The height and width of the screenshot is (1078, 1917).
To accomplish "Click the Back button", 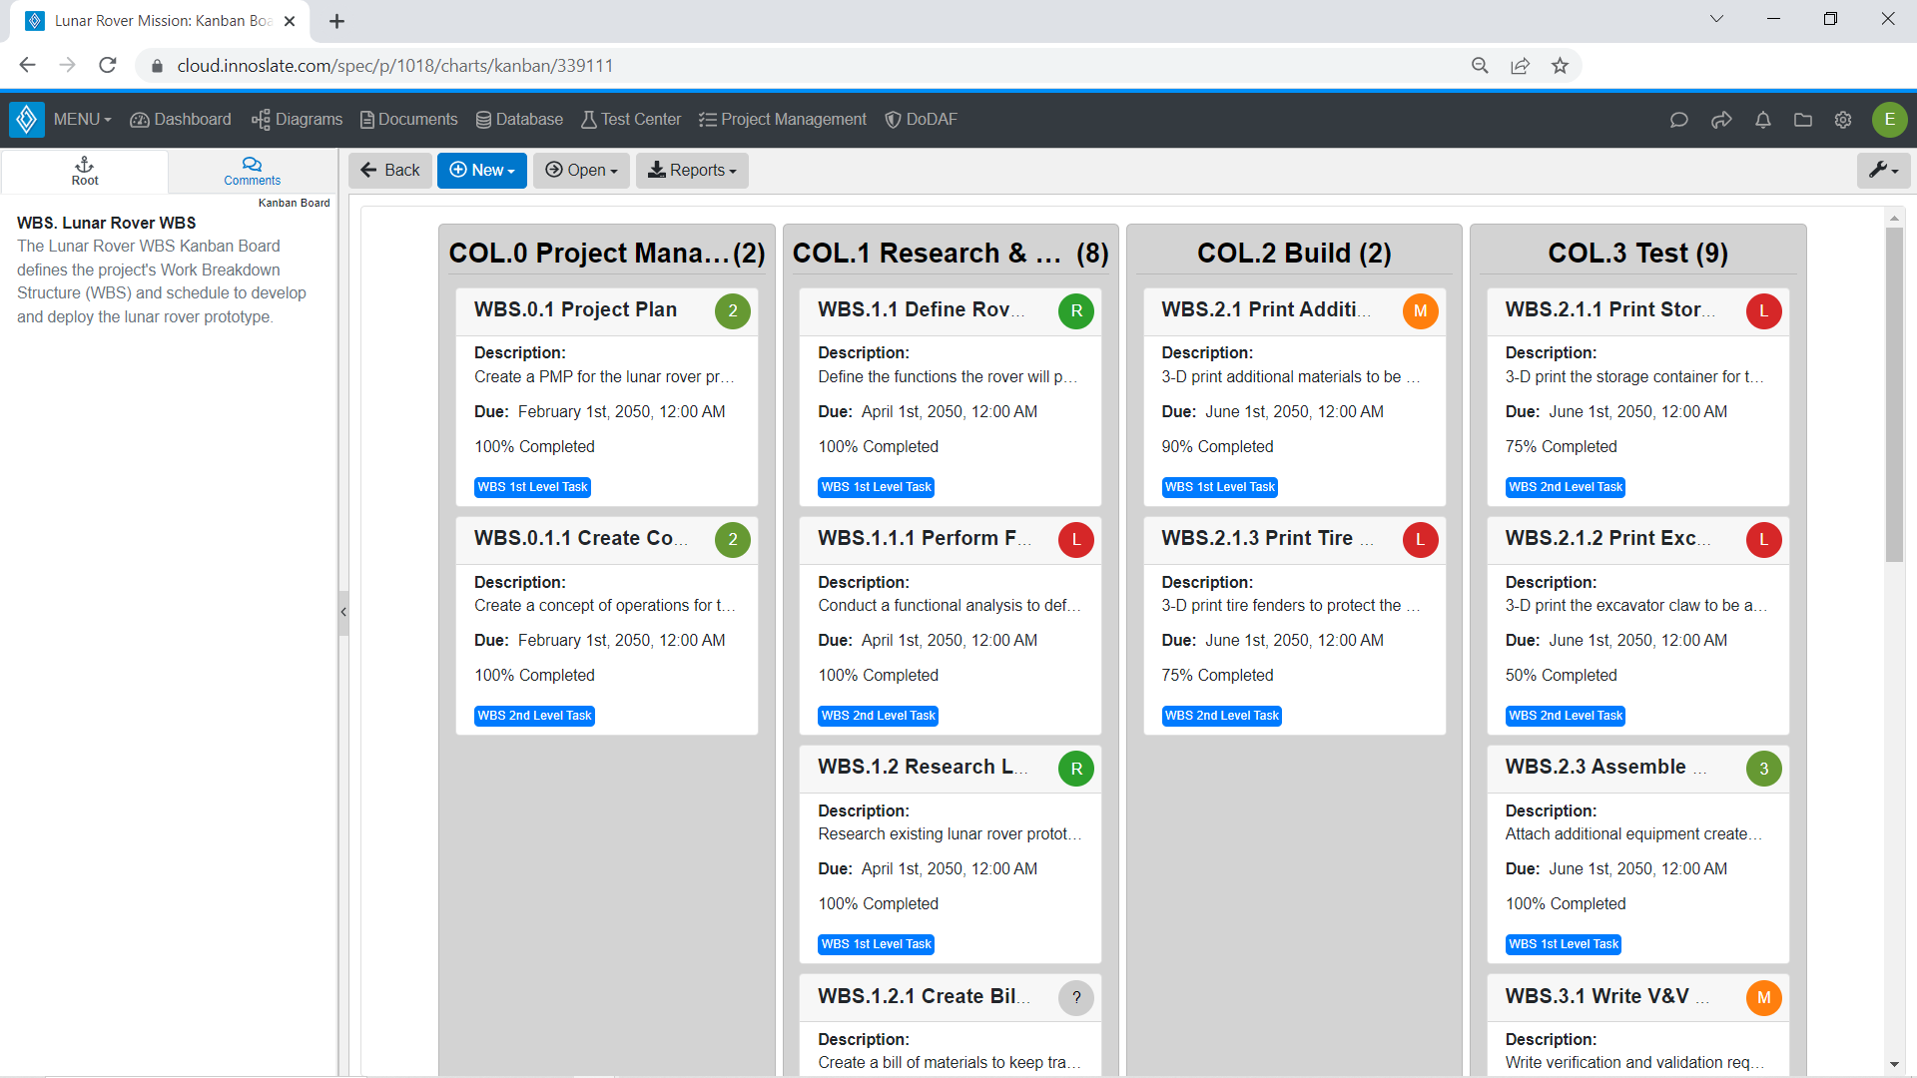I will coord(389,170).
